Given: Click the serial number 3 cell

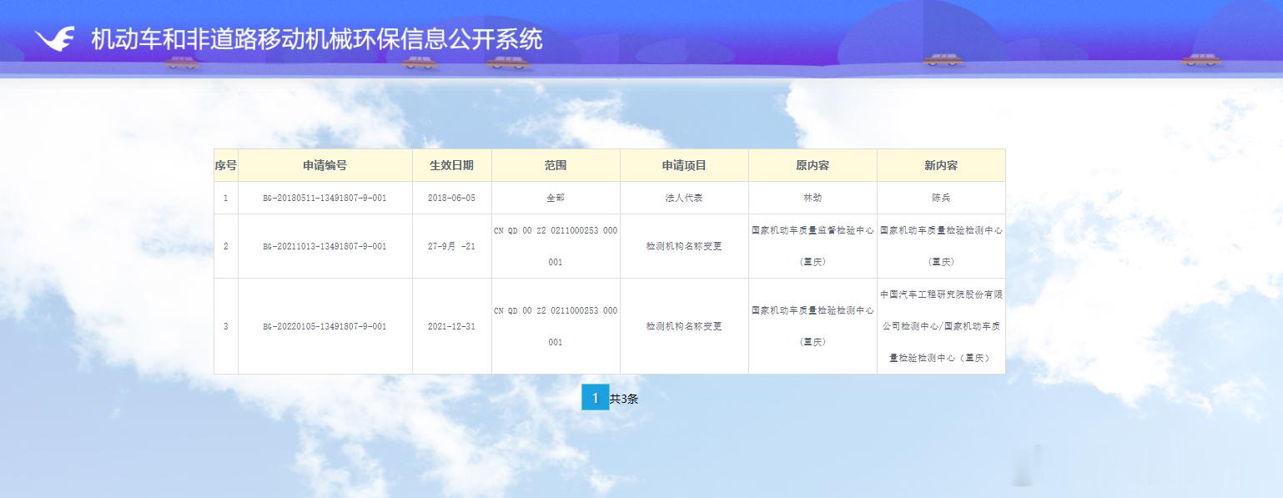Looking at the screenshot, I should point(226,327).
